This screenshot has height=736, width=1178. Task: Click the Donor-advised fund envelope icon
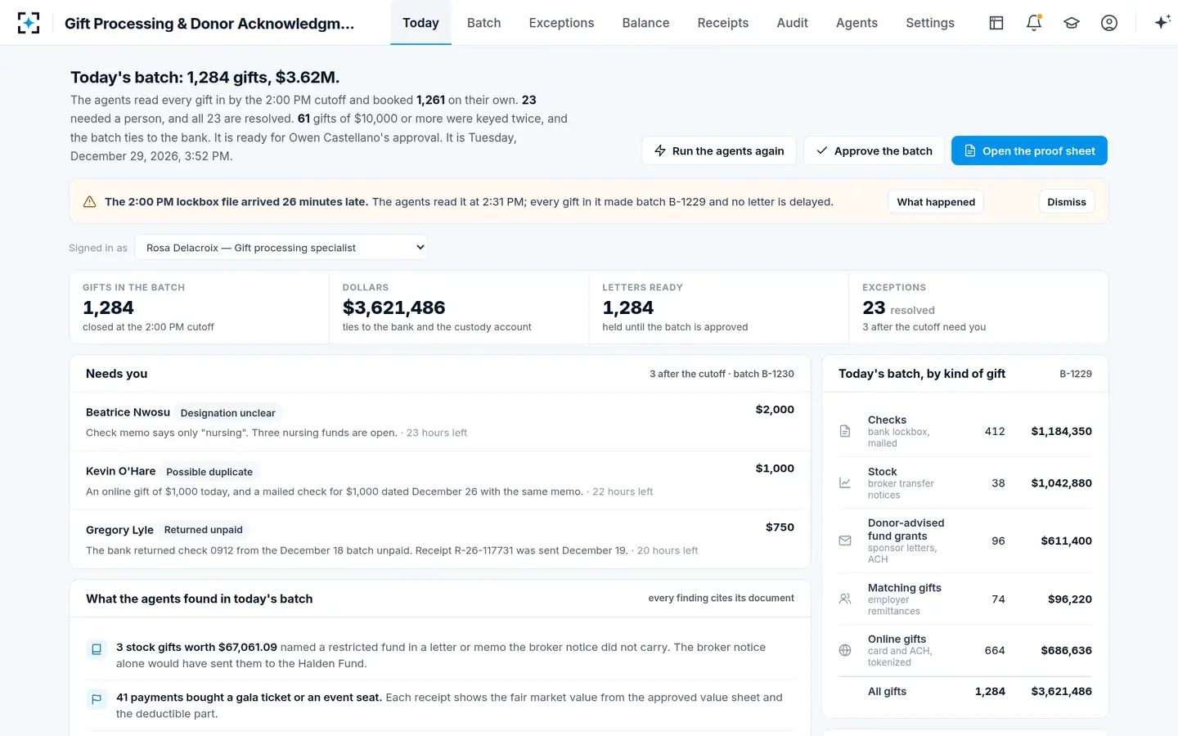pos(845,541)
